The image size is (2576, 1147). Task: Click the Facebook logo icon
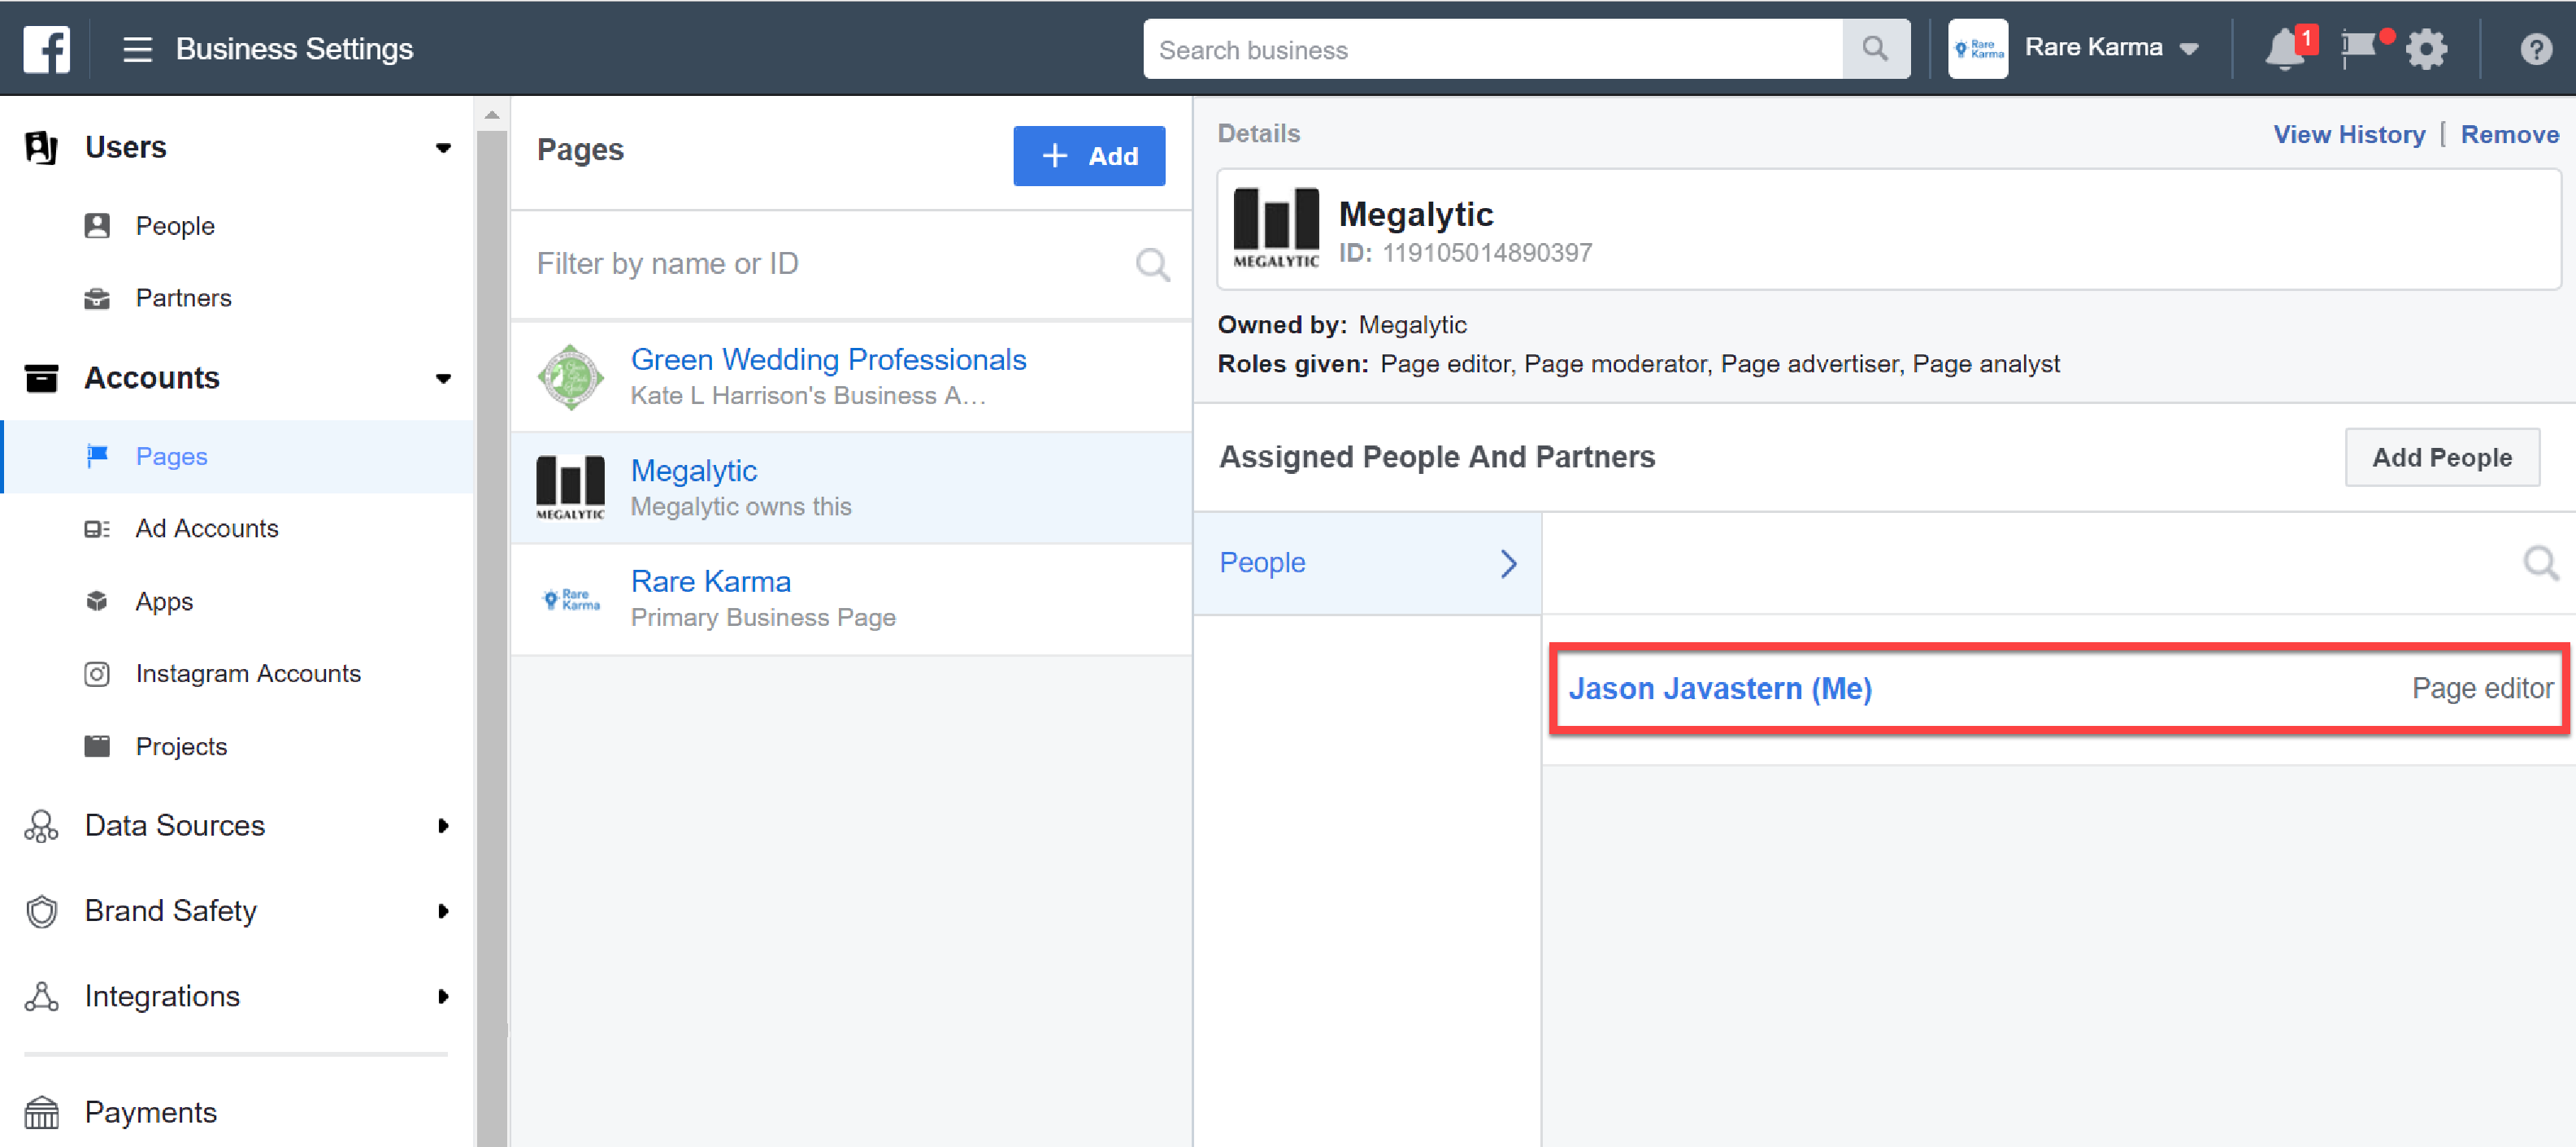(46, 48)
